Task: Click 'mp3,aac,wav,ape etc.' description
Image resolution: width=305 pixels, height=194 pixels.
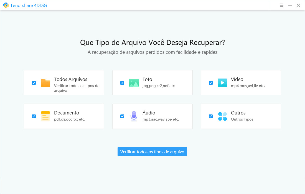Action: 161,119
